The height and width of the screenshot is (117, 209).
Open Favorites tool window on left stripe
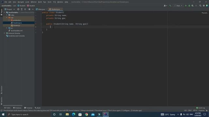coord(1,101)
